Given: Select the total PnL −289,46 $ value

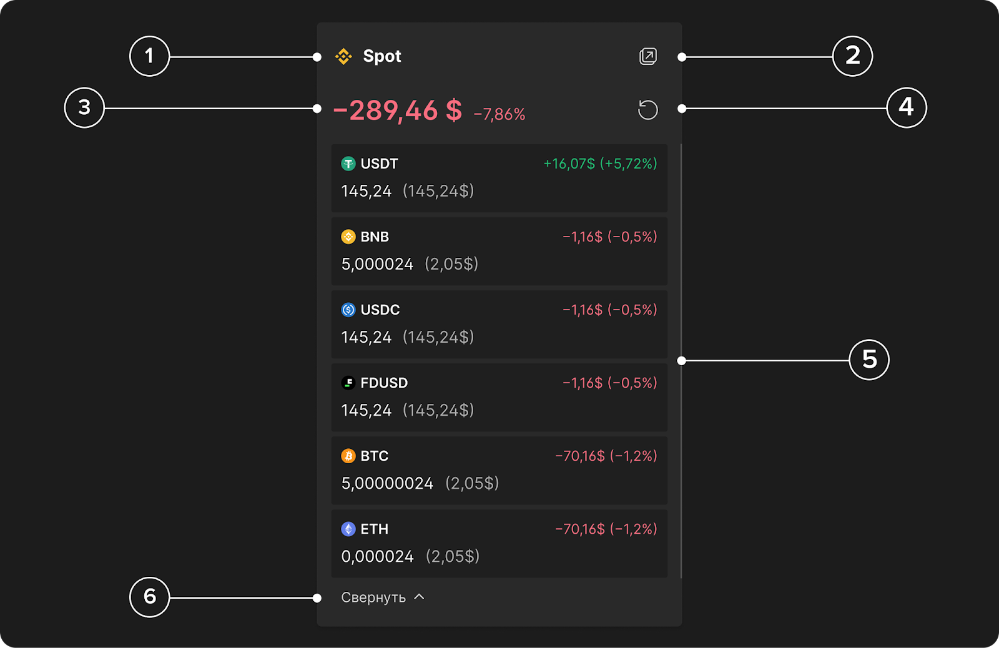Looking at the screenshot, I should [x=398, y=110].
